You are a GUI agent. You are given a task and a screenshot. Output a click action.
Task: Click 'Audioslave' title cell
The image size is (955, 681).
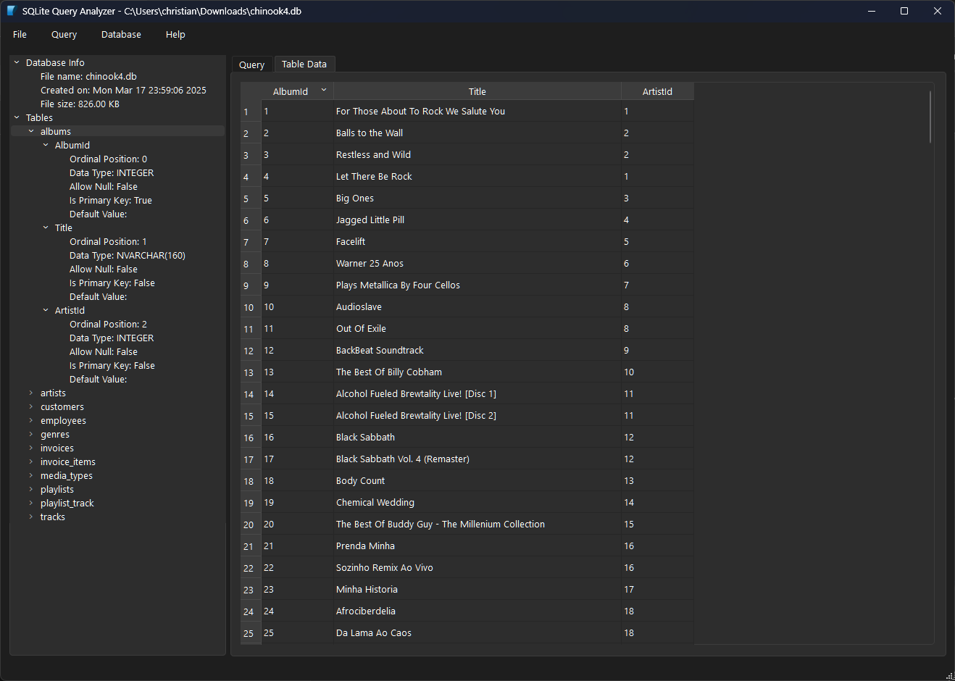(477, 306)
